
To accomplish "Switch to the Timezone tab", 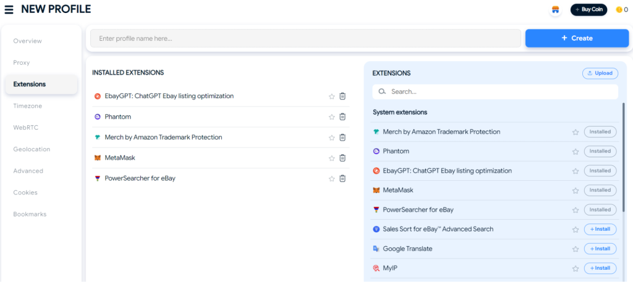I will click(x=27, y=106).
